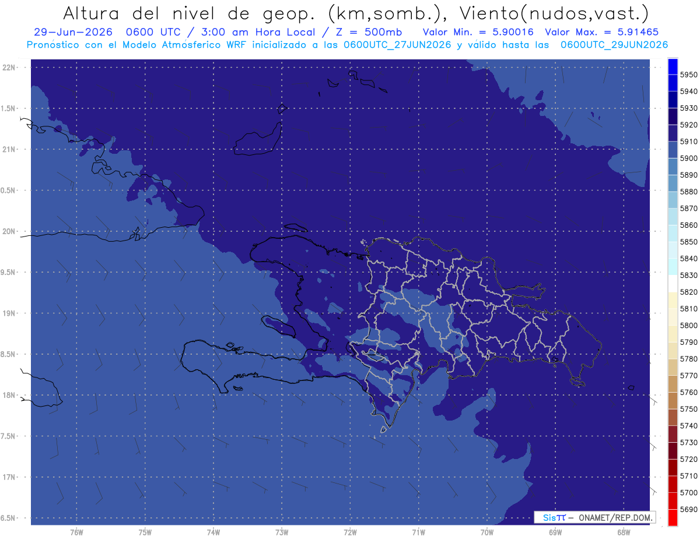Click the colorbar label 5750
This screenshot has width=700, height=540.
pyautogui.click(x=688, y=409)
